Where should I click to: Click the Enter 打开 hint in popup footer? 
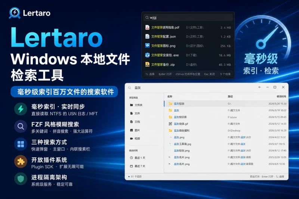165,74
